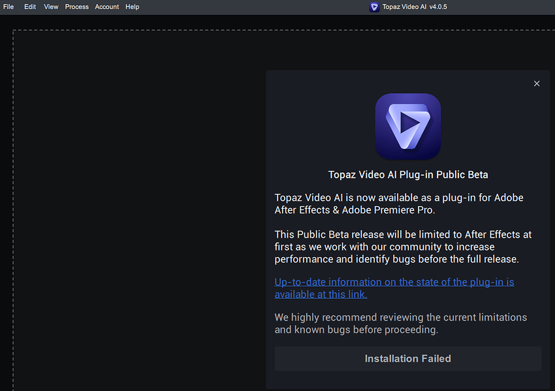
Task: Open the File menu
Action: (8, 7)
